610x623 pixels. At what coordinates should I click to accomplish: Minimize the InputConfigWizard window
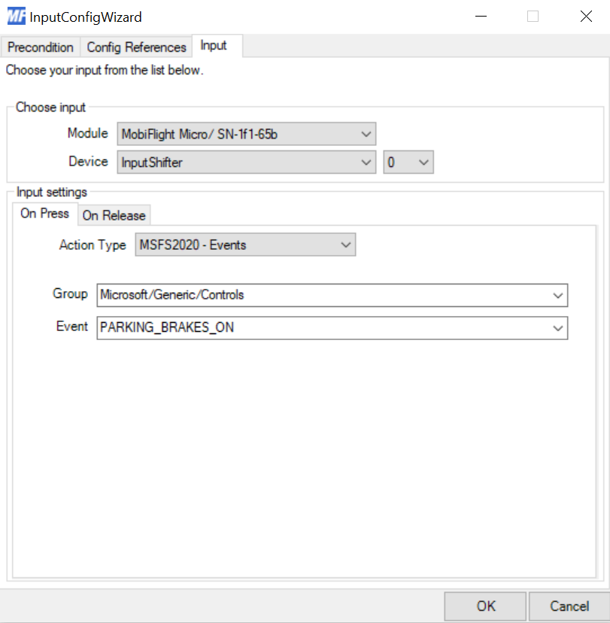pyautogui.click(x=481, y=17)
